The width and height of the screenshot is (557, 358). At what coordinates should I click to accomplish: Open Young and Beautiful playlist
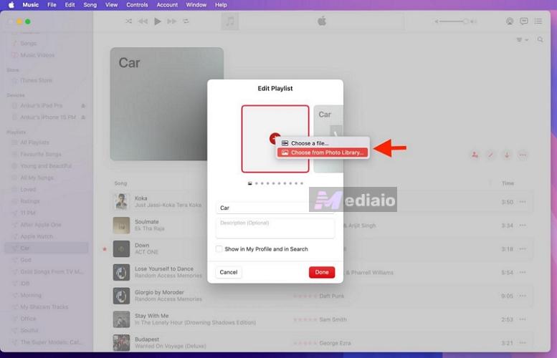tap(46, 165)
